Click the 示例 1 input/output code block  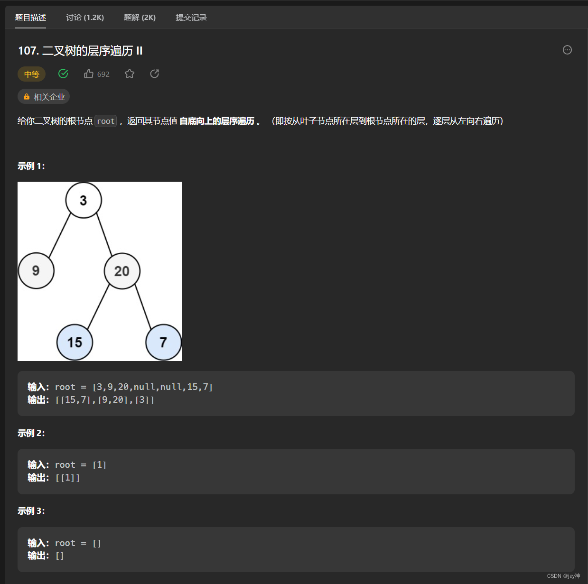pyautogui.click(x=296, y=393)
